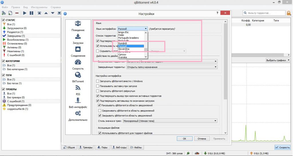Open the Скорость settings section
The width and height of the screenshot is (293, 156).
tap(78, 65)
